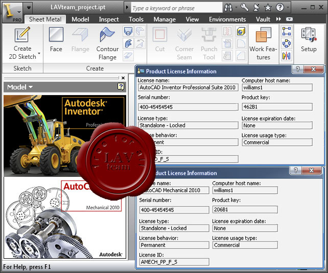Toggle ribbon minimize button after Vault

click(x=289, y=19)
